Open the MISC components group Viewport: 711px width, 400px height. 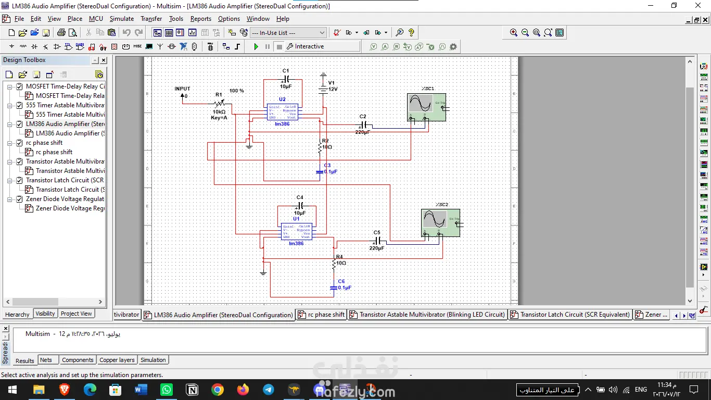pyautogui.click(x=137, y=46)
